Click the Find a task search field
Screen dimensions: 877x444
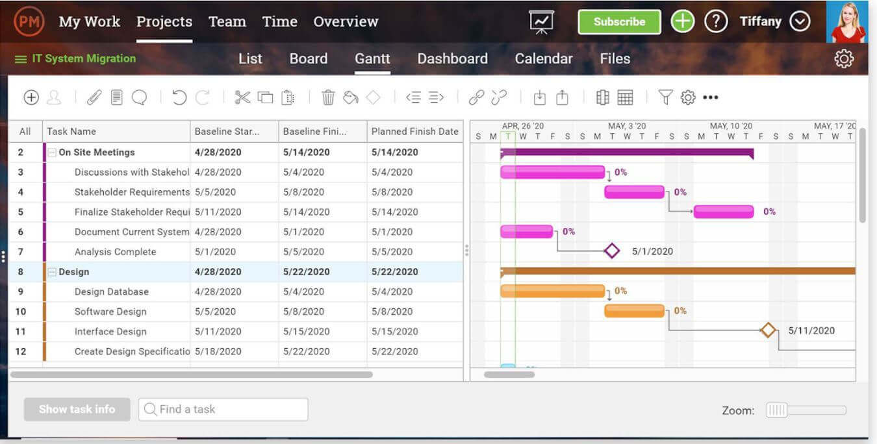pos(223,410)
